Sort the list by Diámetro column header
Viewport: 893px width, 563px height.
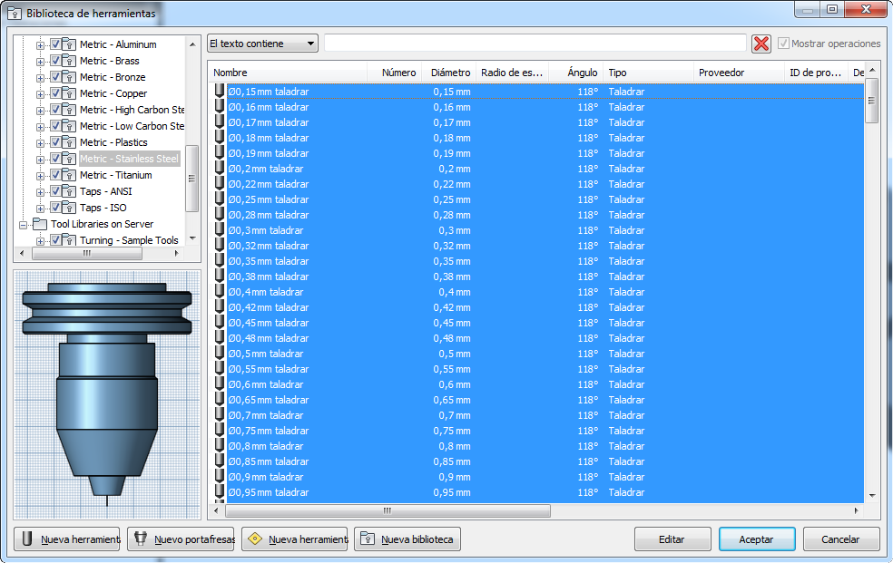click(x=449, y=73)
